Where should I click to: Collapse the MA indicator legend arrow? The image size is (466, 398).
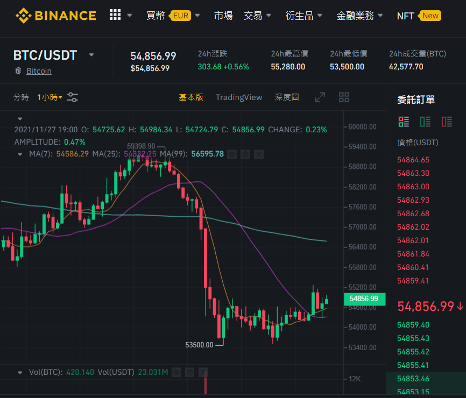point(20,154)
